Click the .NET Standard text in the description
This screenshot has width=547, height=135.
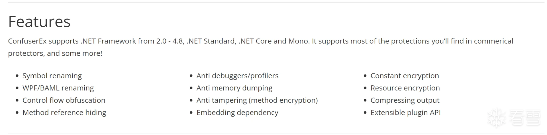[211, 41]
